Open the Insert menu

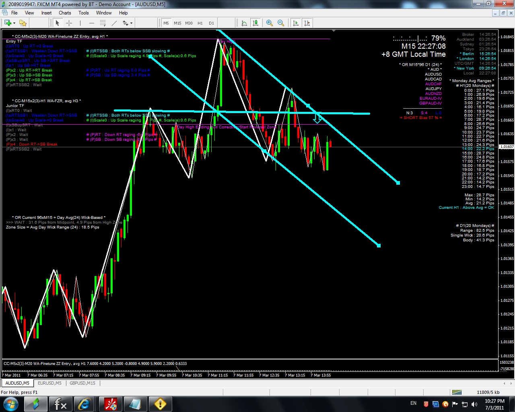(x=46, y=13)
